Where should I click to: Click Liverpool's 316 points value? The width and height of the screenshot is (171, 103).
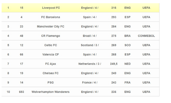pos(114,8)
